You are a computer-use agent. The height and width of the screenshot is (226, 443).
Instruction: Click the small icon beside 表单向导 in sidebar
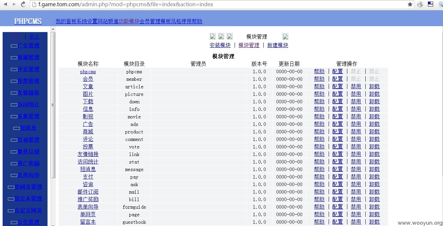(x=14, y=175)
